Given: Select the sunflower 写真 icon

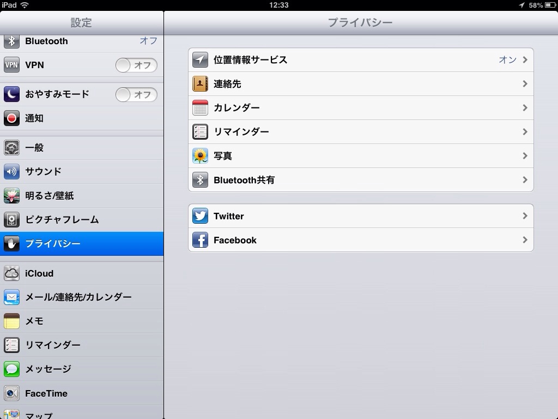Looking at the screenshot, I should (x=200, y=156).
